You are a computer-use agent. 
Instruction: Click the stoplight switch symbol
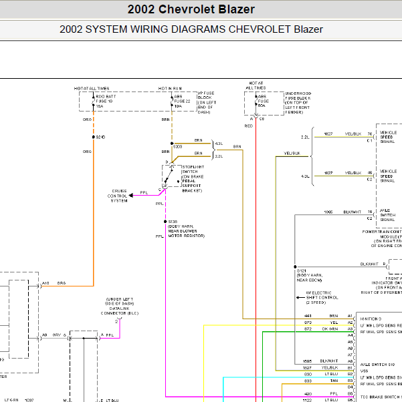click(172, 176)
